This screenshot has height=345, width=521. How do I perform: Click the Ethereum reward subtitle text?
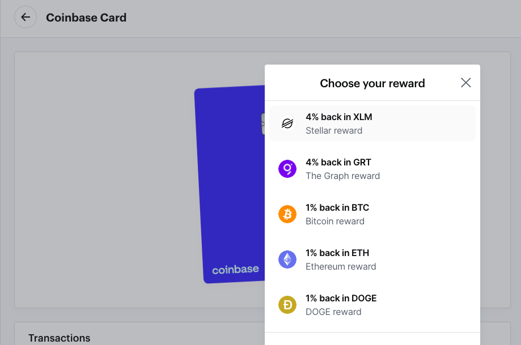[x=341, y=267]
